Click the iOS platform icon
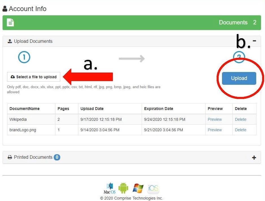The image size is (265, 201). coord(153,188)
